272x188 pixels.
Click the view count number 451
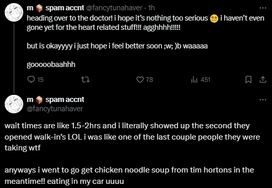coord(205,80)
